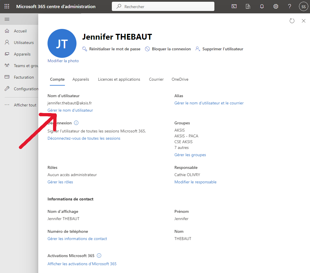Click Gérer les rôles link
The image size is (310, 273).
pyautogui.click(x=60, y=182)
